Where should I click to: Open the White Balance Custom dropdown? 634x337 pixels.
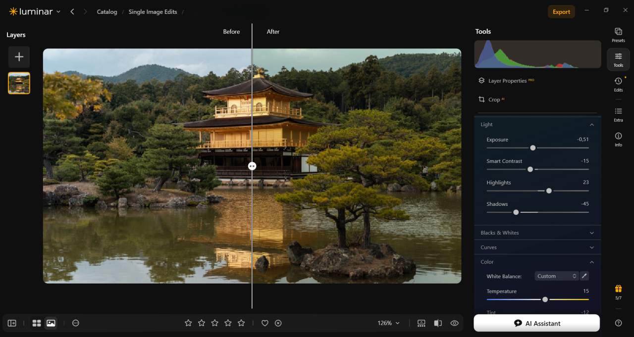[x=557, y=276]
